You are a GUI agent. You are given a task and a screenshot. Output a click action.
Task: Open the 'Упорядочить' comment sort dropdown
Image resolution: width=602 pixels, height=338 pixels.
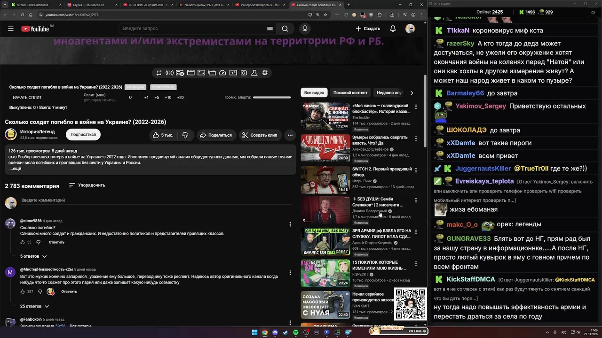pyautogui.click(x=87, y=185)
